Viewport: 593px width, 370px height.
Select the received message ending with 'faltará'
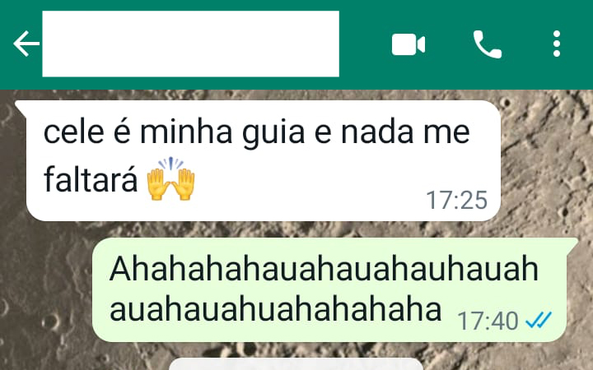click(264, 160)
